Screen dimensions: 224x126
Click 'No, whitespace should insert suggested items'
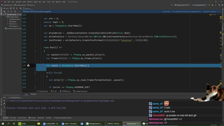click(187, 12)
